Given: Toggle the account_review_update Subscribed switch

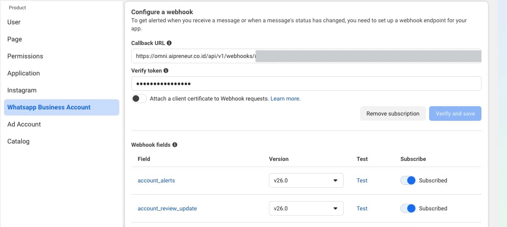Looking at the screenshot, I should point(408,208).
